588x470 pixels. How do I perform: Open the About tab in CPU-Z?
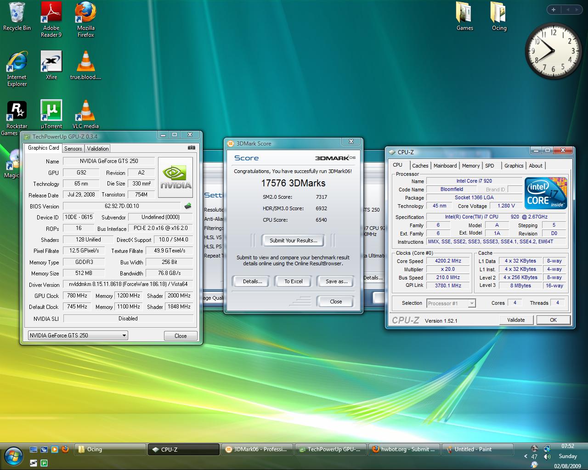pyautogui.click(x=536, y=166)
